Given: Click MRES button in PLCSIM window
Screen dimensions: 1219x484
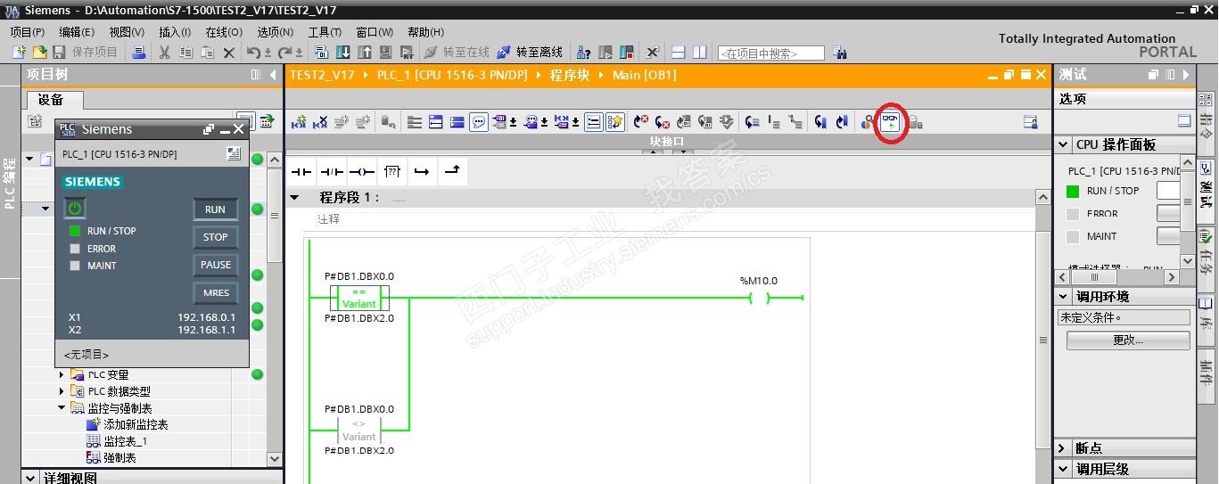Looking at the screenshot, I should click(216, 292).
